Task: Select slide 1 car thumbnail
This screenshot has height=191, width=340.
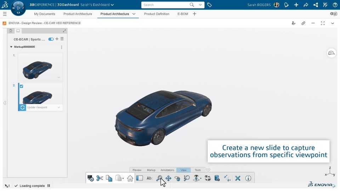Action: pos(40,67)
